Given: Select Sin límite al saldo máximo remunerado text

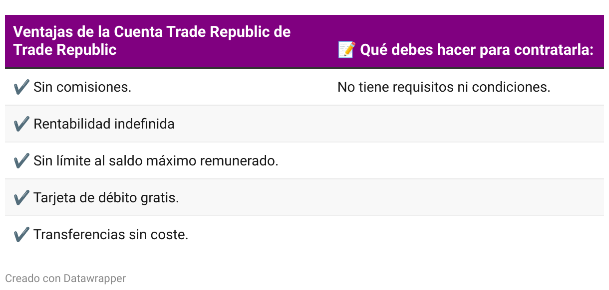Looking at the screenshot, I should point(156,161).
